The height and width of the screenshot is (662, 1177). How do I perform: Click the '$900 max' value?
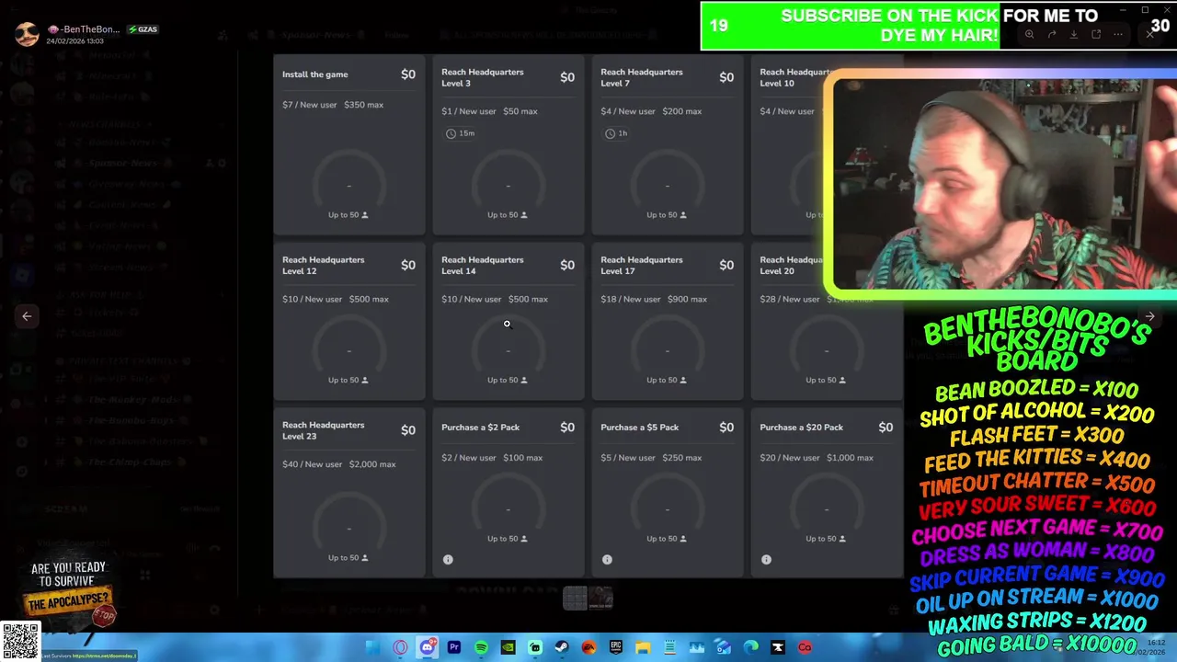pos(688,299)
